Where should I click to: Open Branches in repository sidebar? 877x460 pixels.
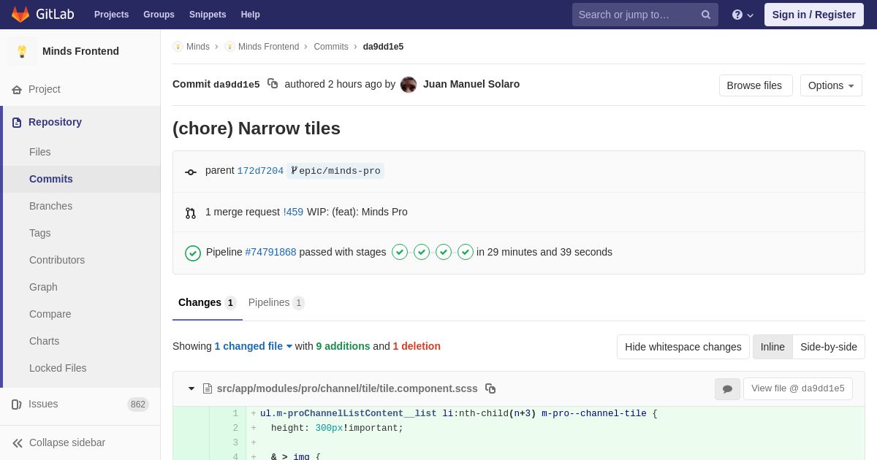point(50,206)
